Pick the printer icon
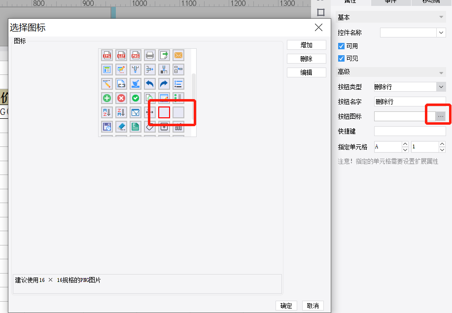The image size is (452, 313). coord(150,55)
